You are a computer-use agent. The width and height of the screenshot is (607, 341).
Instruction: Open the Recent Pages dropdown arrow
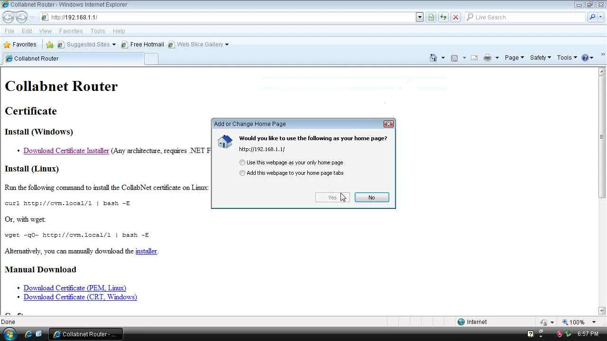(32, 18)
